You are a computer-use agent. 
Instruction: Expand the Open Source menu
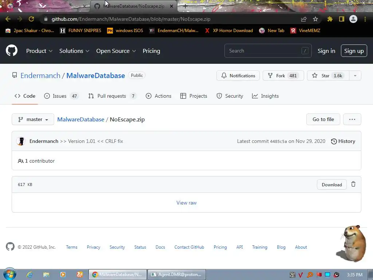[x=116, y=51]
